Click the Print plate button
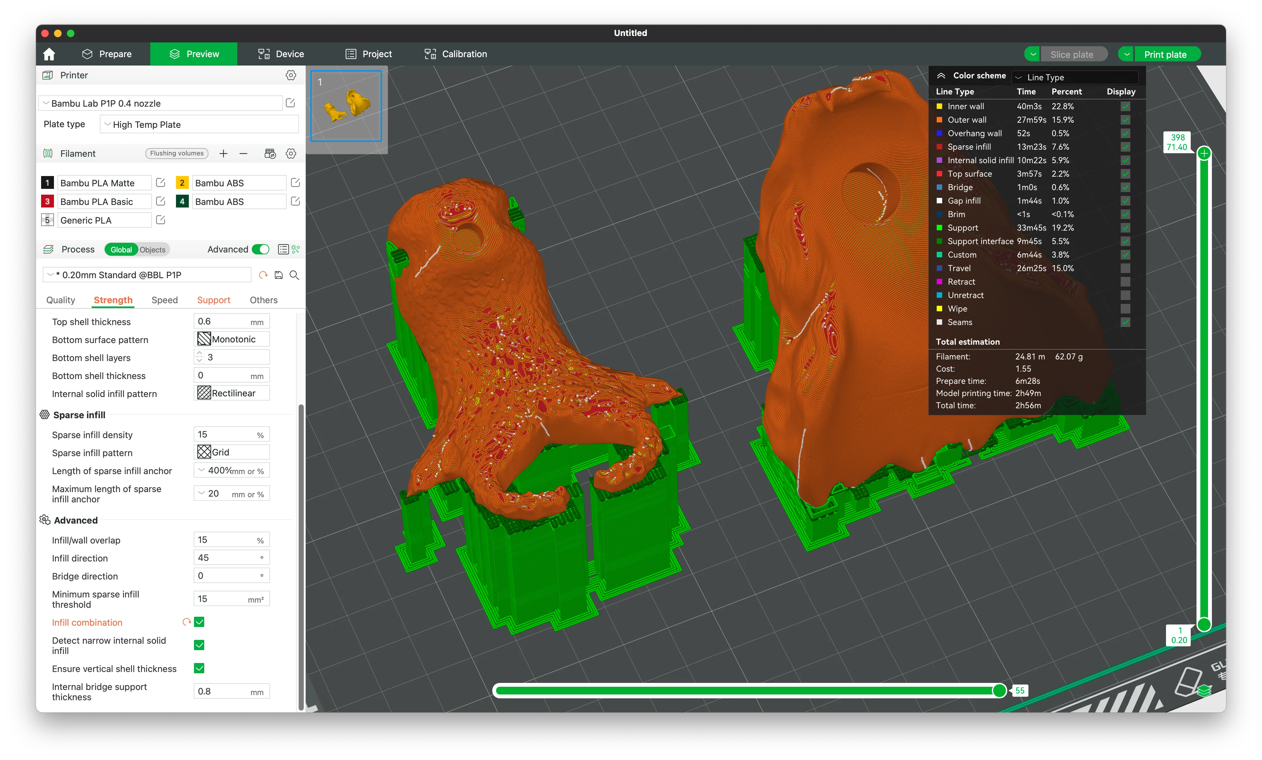This screenshot has height=760, width=1262. (x=1165, y=54)
